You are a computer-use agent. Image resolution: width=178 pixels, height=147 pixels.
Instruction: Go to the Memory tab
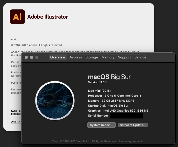coord(108,57)
